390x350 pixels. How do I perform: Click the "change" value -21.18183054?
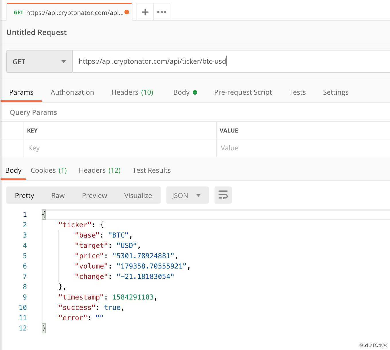(x=145, y=277)
